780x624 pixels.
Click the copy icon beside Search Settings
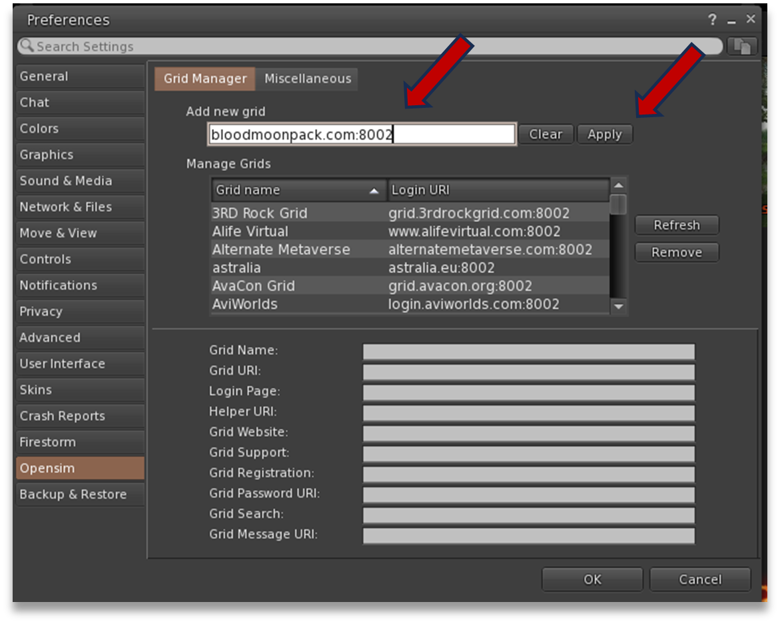pyautogui.click(x=742, y=47)
